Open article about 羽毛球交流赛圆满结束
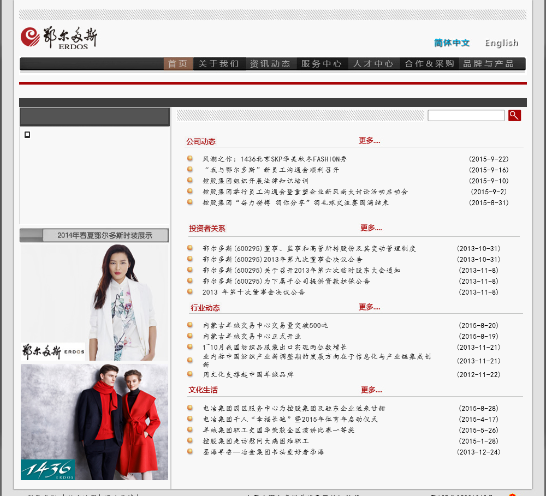This screenshot has width=546, height=496. [x=295, y=202]
